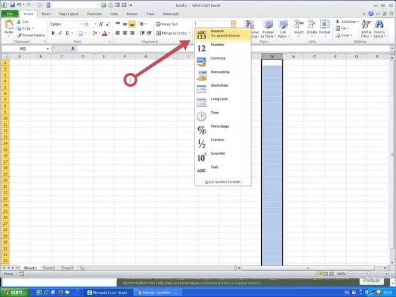Viewport: 396px width, 297px height.
Task: Toggle Bold formatting
Action: pyautogui.click(x=52, y=33)
